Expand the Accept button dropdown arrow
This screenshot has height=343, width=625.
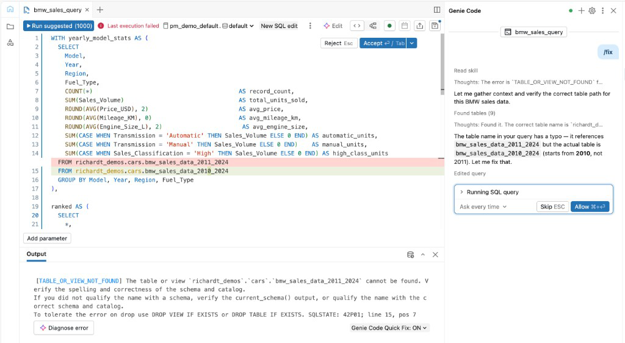pyautogui.click(x=413, y=43)
